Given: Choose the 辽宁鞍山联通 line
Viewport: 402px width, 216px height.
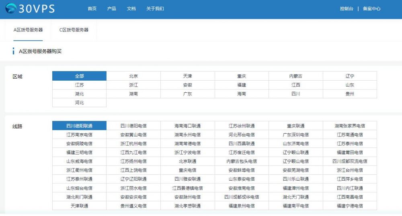Looking at the screenshot, I should coord(295,153).
